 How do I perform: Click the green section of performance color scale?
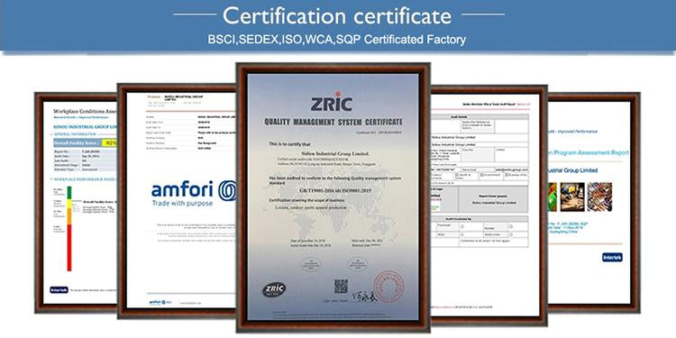pos(69,192)
